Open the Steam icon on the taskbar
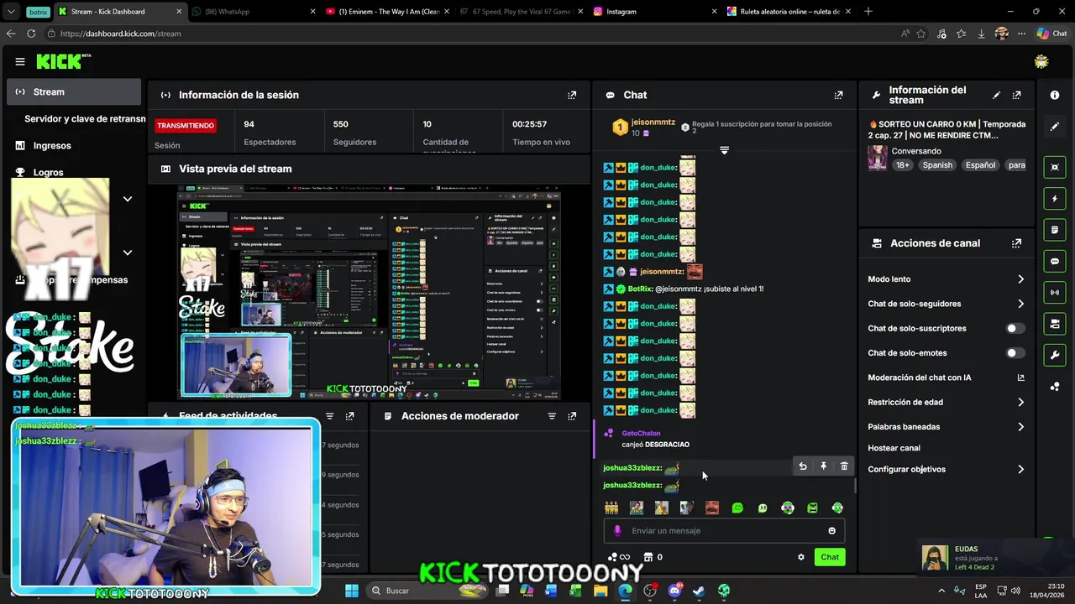 tap(699, 591)
